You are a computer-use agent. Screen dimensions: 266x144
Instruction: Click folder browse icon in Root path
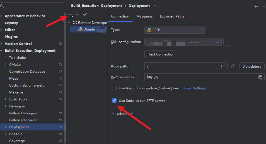pos(223,66)
